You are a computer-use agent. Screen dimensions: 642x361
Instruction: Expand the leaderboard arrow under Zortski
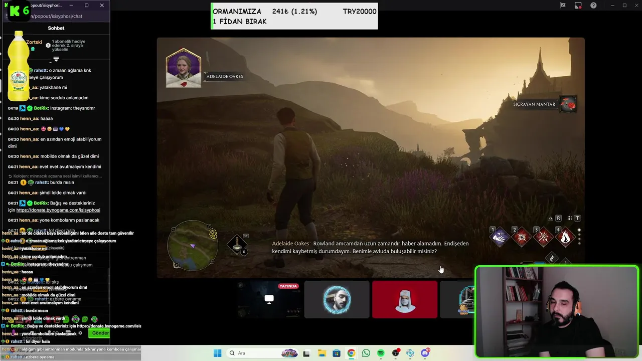click(x=56, y=59)
